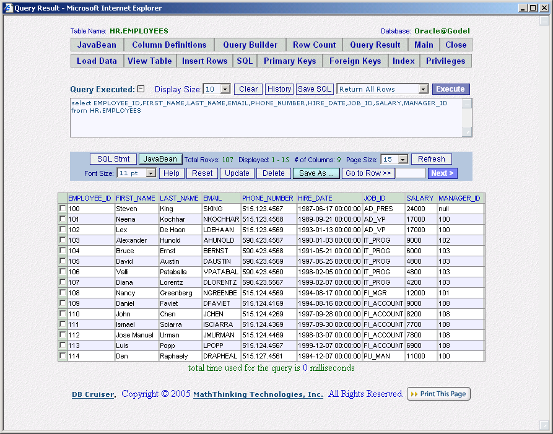The width and height of the screenshot is (553, 434).
Task: Focus the Go to Row number field
Action: [411, 173]
